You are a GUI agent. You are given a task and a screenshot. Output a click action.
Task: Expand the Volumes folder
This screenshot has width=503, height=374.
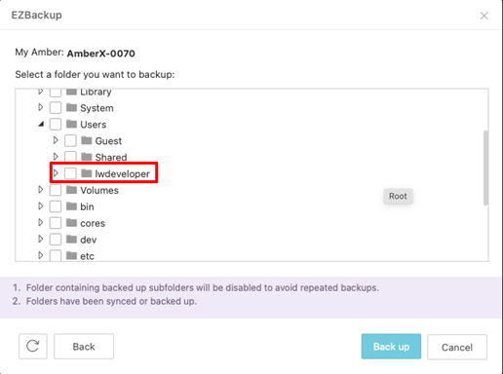click(x=41, y=190)
